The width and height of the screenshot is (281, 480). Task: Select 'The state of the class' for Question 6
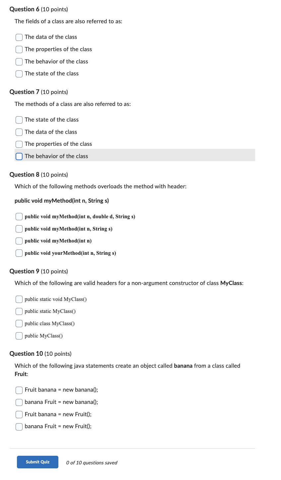(19, 74)
